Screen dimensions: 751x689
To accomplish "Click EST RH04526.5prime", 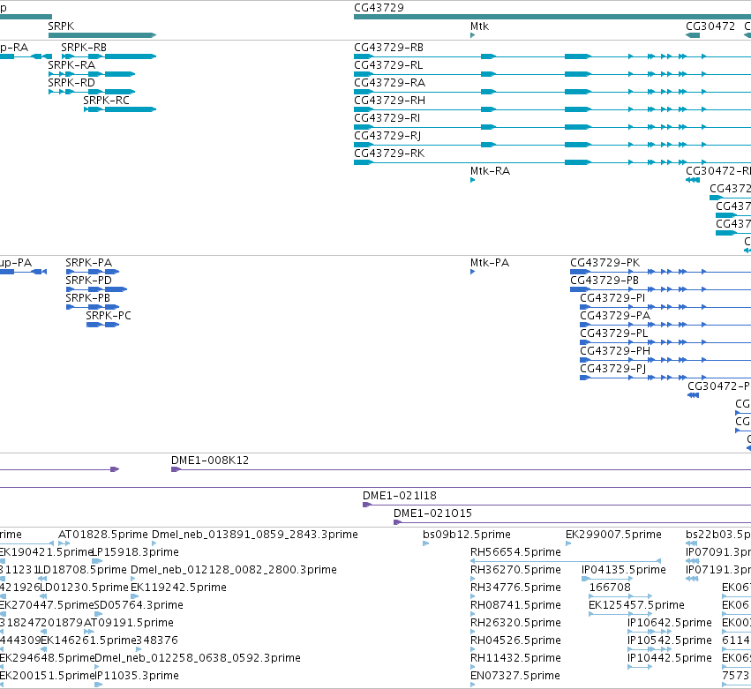I will pos(515,641).
